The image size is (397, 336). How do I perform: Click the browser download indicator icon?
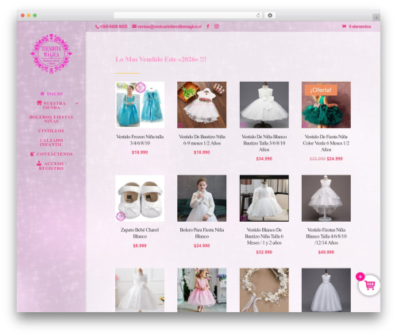tap(270, 15)
